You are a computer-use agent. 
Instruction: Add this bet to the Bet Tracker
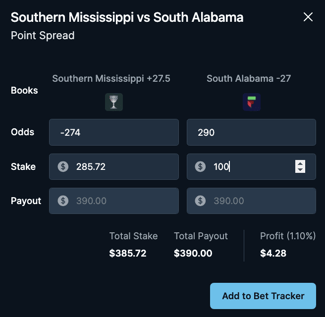point(263,296)
